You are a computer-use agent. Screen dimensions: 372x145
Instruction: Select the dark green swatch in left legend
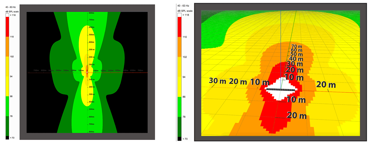[x=7, y=126]
